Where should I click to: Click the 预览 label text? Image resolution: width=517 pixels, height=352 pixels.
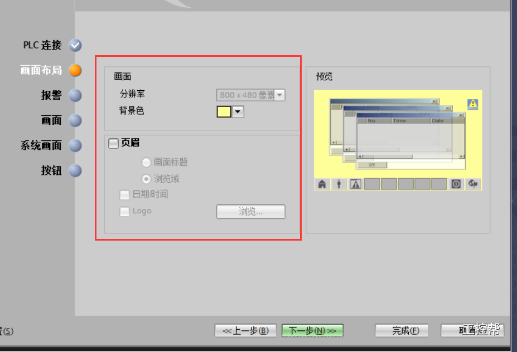tap(324, 76)
